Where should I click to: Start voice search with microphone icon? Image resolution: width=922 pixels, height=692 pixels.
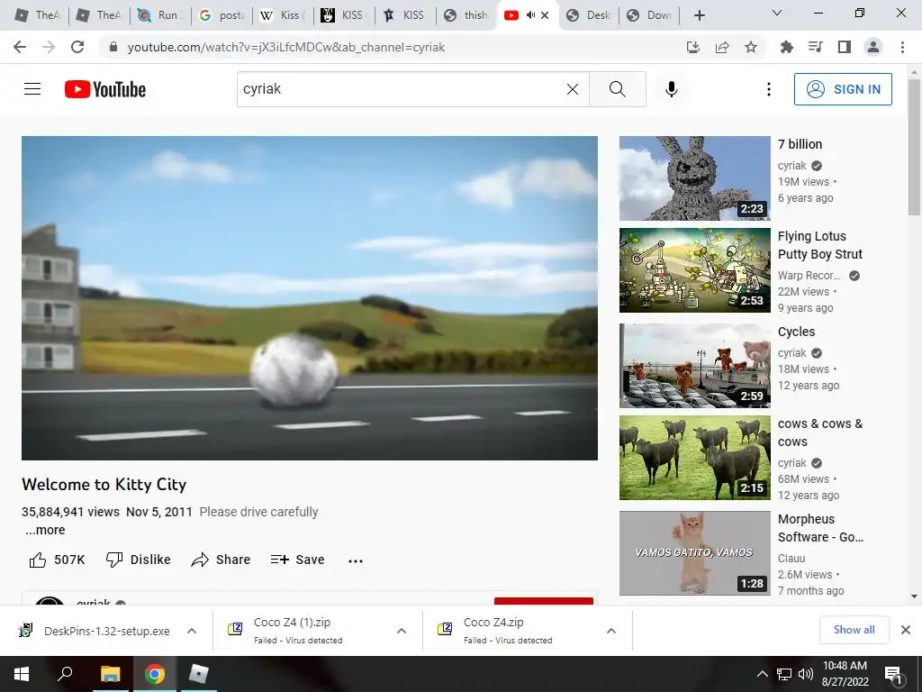pyautogui.click(x=672, y=89)
